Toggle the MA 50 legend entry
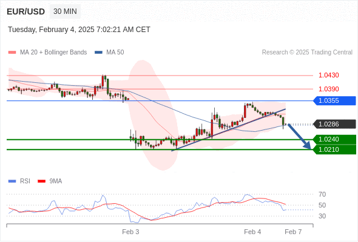 pos(109,53)
